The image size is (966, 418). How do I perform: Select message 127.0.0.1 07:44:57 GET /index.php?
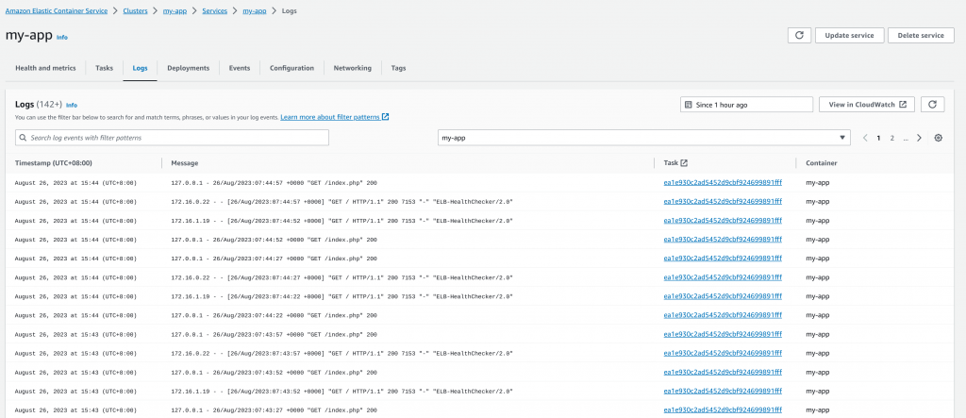275,183
